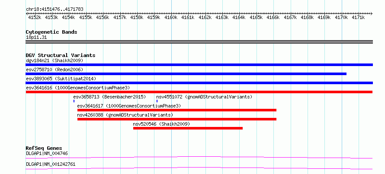Click the esv3893065 (Suktitipat2014) blue bar
Screen dimensions: 385x174
coord(199,83)
